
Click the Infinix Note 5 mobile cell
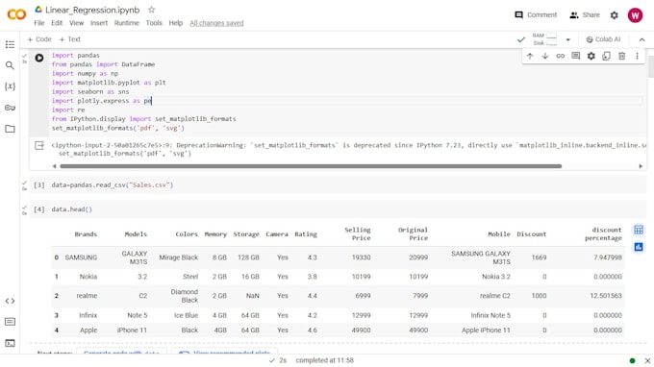point(490,315)
